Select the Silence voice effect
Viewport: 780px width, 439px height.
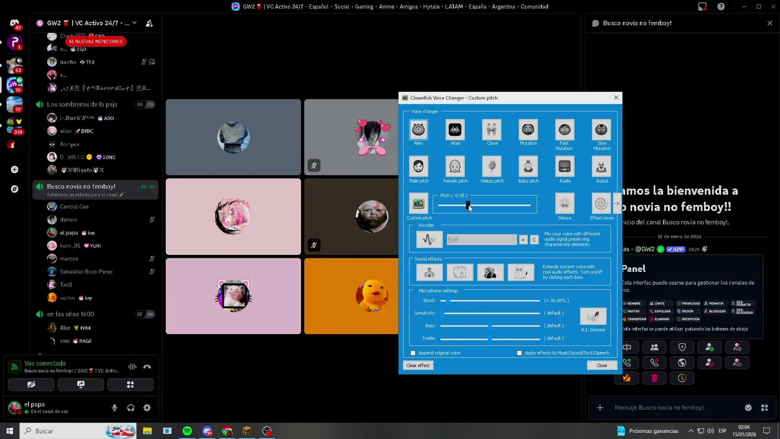(x=564, y=203)
